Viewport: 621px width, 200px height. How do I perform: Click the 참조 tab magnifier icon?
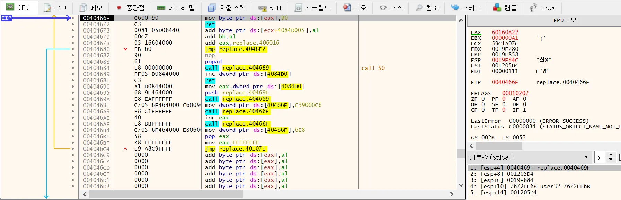click(x=419, y=8)
